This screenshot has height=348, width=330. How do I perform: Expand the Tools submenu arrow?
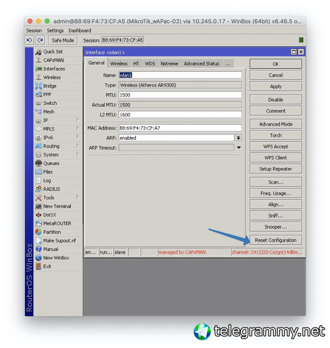tap(78, 197)
